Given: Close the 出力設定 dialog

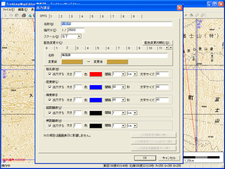Looking at the screenshot, I should click(x=180, y=8).
